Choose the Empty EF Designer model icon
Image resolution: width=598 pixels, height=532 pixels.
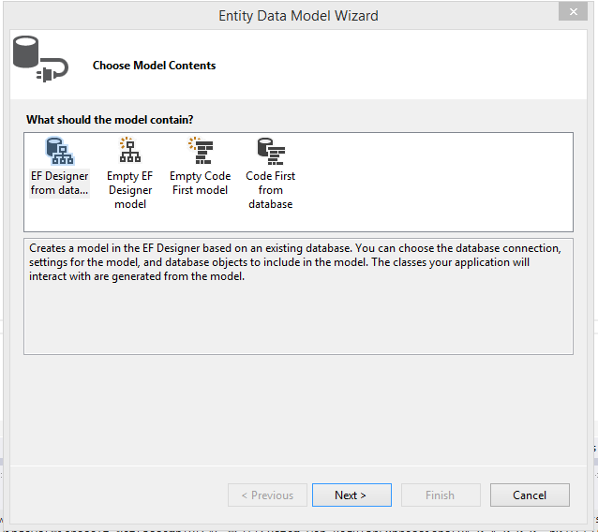130,150
